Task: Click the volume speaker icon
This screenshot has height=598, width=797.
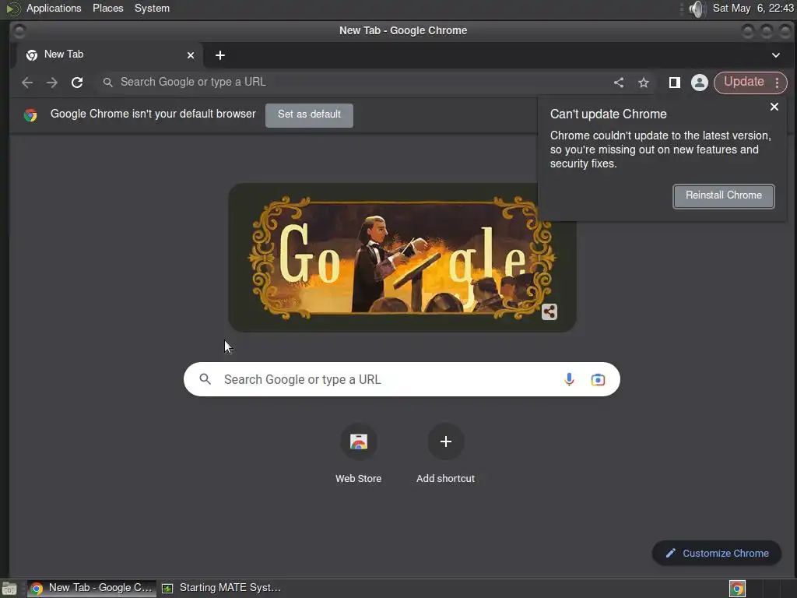Action: (697, 9)
